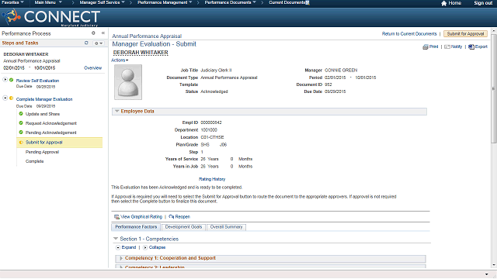Click the Export link text
Screen dimensions: 497x279
(481, 46)
